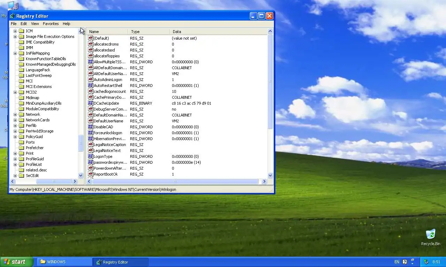This screenshot has height=267, width=446.
Task: Select the AltDefaultDomainName value row
Action: coord(177,68)
